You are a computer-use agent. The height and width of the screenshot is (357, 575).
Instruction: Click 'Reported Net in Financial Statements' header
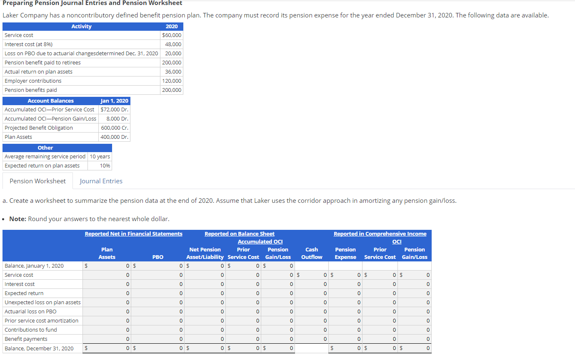coord(134,234)
